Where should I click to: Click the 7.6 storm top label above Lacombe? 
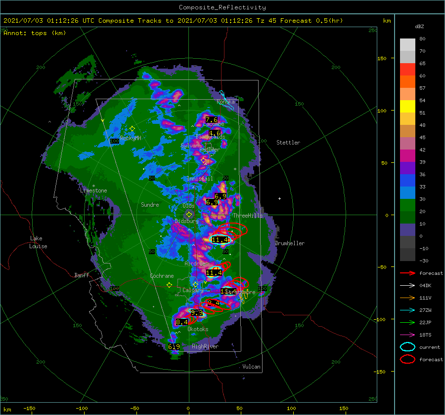[212, 119]
